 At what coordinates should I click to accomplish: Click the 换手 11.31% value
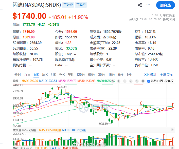pyautogui.click(x=150, y=32)
